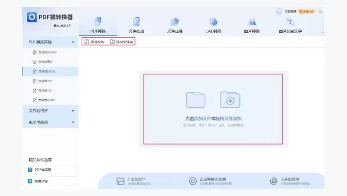
Task: Click step 1.添加文件 in bottom guide
Action: 134,181
